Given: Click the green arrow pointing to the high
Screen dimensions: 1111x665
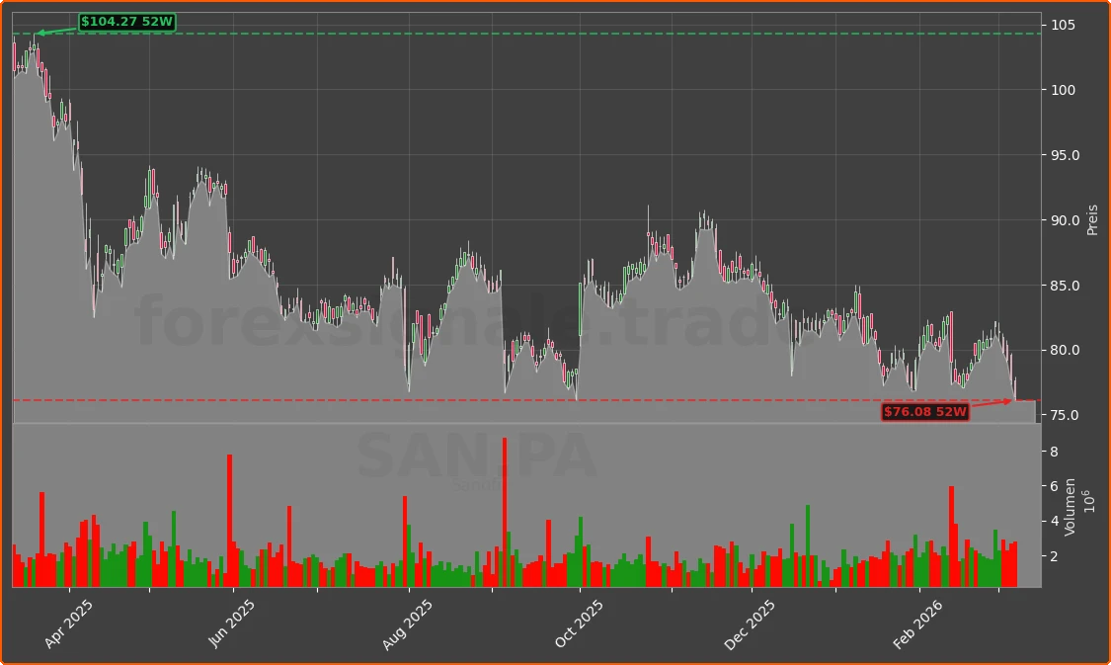Looking at the screenshot, I should point(54,30).
